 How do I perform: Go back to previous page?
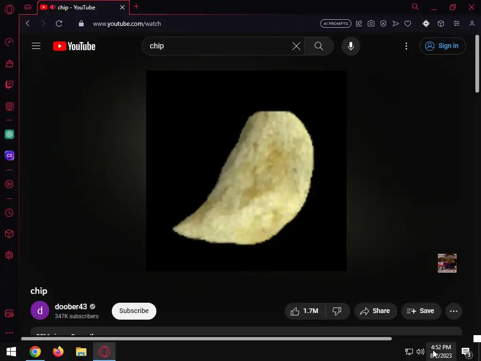[28, 24]
